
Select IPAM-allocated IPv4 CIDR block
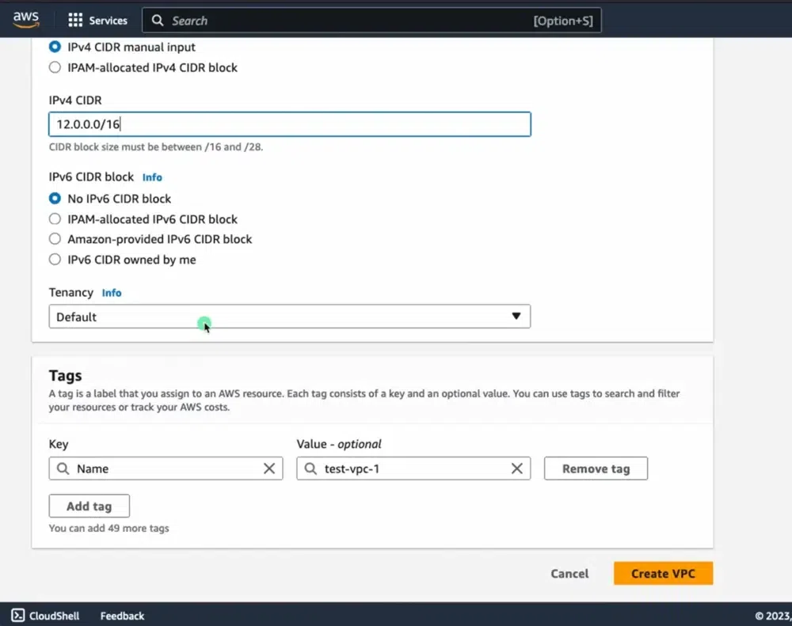[x=54, y=67]
